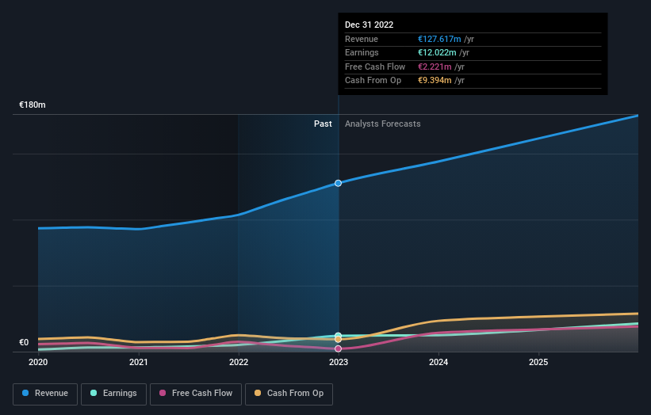Click the €180m y-axis label

click(x=33, y=105)
